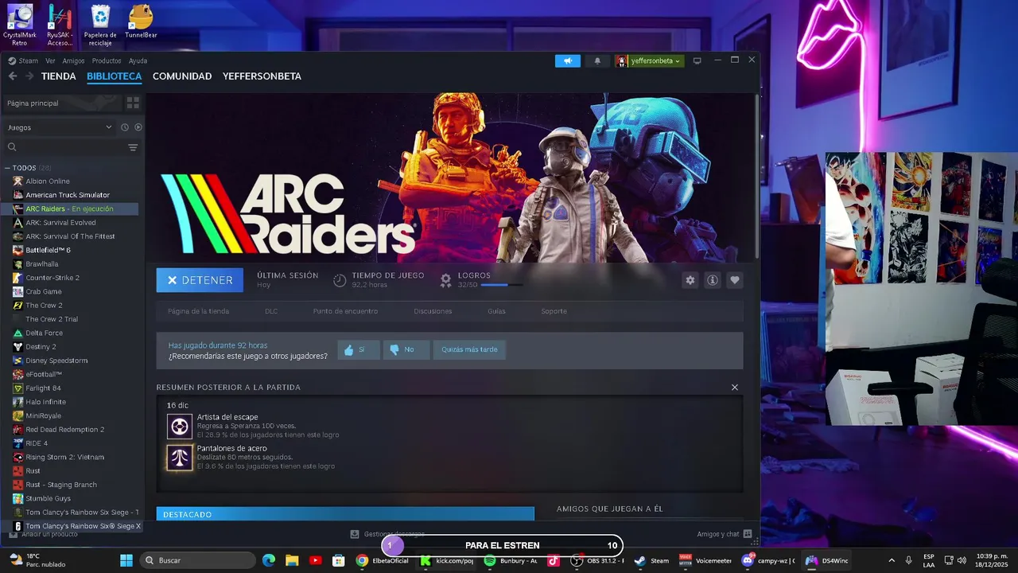The height and width of the screenshot is (573, 1018).
Task: Choose No for recommending the game
Action: coord(406,349)
